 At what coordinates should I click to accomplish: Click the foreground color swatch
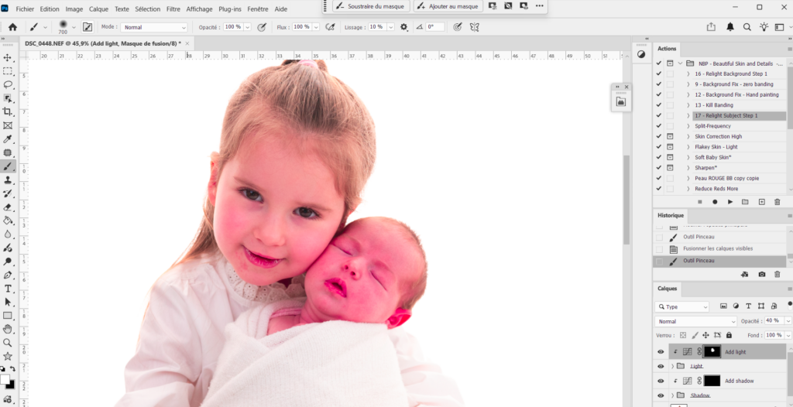(5, 380)
